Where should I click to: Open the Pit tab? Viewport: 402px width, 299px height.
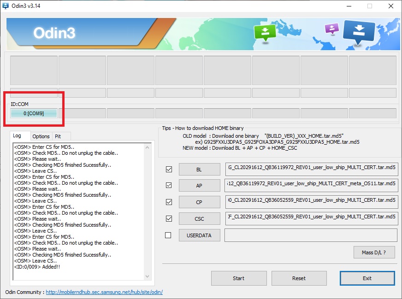pyautogui.click(x=58, y=136)
